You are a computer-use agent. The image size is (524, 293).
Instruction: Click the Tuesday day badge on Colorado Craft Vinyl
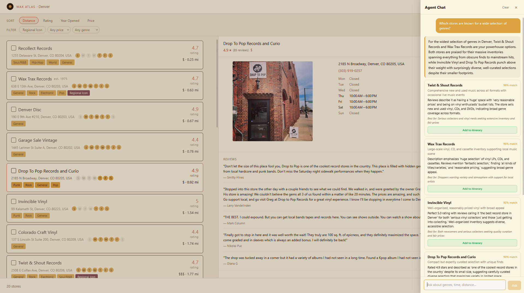tap(100, 240)
